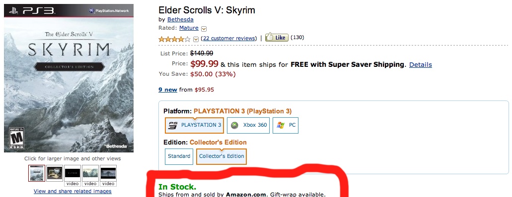Open the last video thumbnail
Viewport: 512px width, 197px height.
point(108,176)
